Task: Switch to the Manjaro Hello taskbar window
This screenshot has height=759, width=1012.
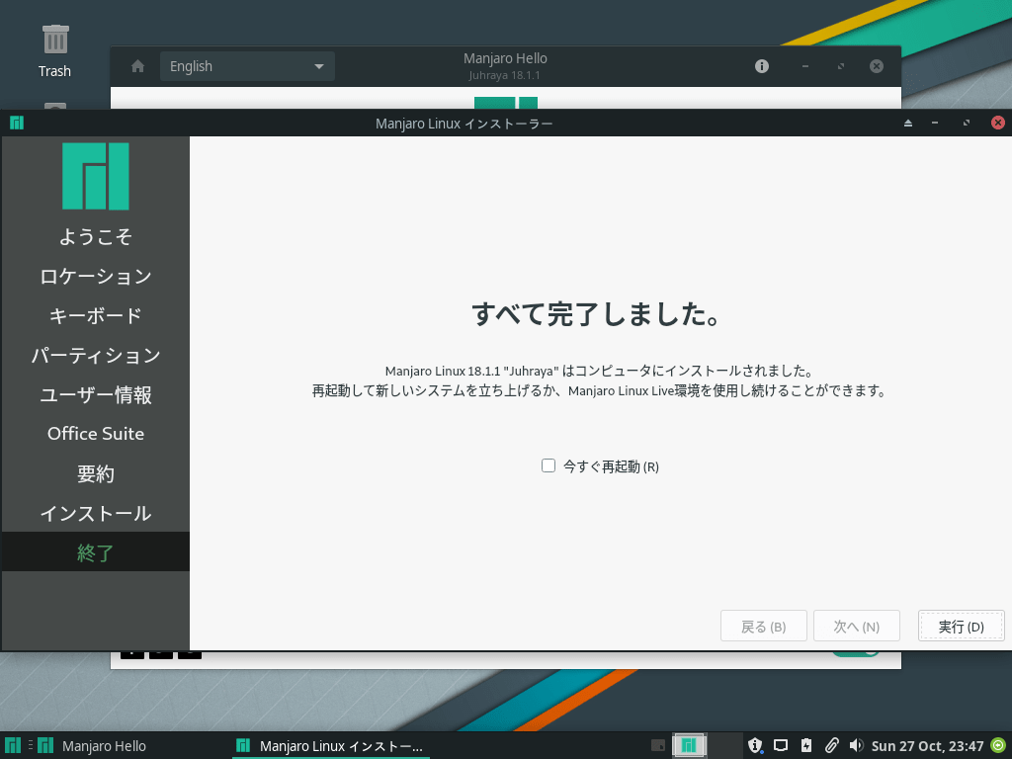Action: coord(106,745)
